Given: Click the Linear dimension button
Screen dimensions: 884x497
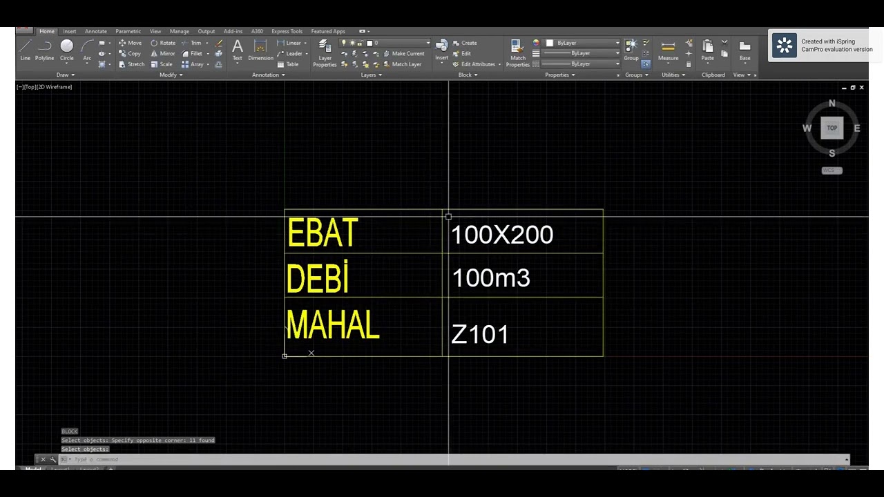Looking at the screenshot, I should pyautogui.click(x=289, y=43).
